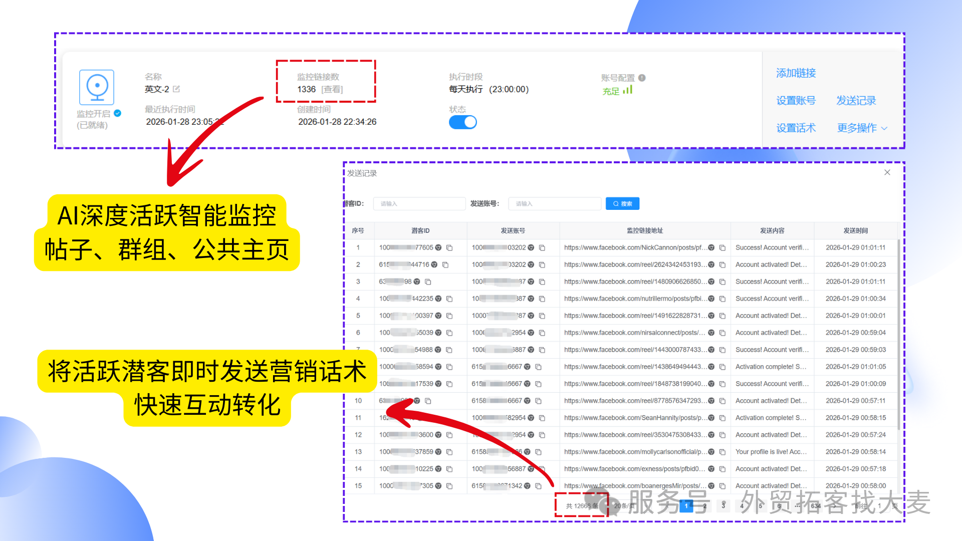The width and height of the screenshot is (962, 541).
Task: Go to page 3 of records
Action: click(723, 506)
